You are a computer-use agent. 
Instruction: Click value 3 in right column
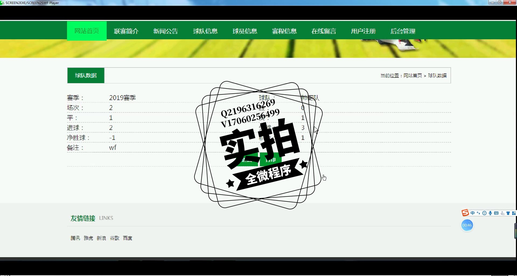coord(303,128)
